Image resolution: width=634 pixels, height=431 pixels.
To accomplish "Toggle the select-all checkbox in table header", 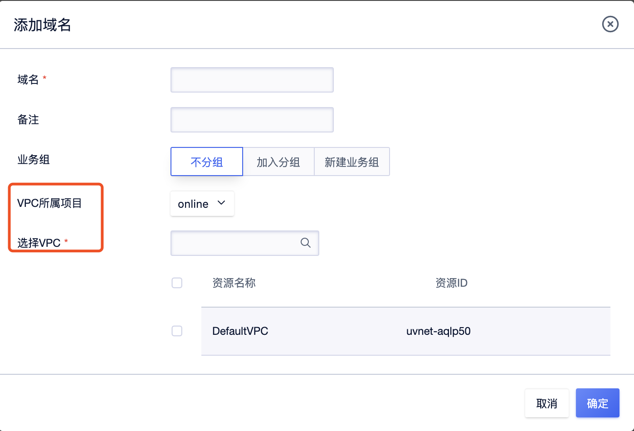I will point(177,283).
